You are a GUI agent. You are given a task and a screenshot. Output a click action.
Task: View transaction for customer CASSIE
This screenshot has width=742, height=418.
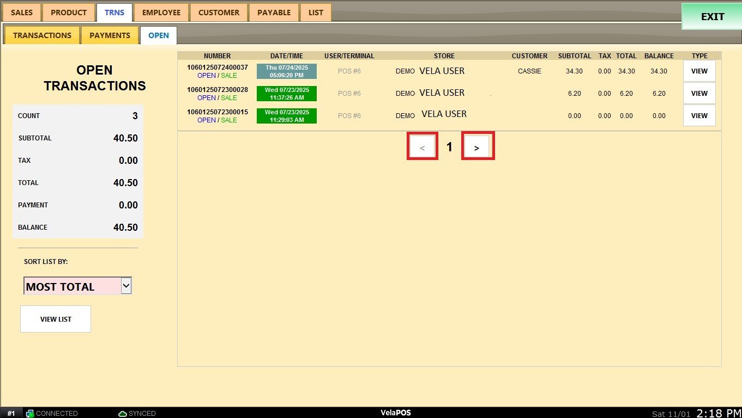click(699, 71)
